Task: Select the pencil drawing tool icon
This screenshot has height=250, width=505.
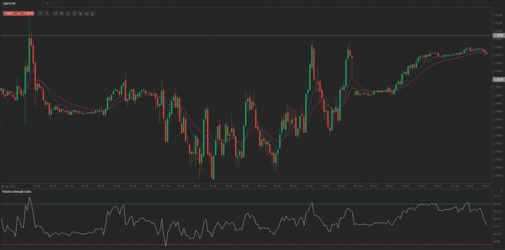Action: click(x=92, y=13)
